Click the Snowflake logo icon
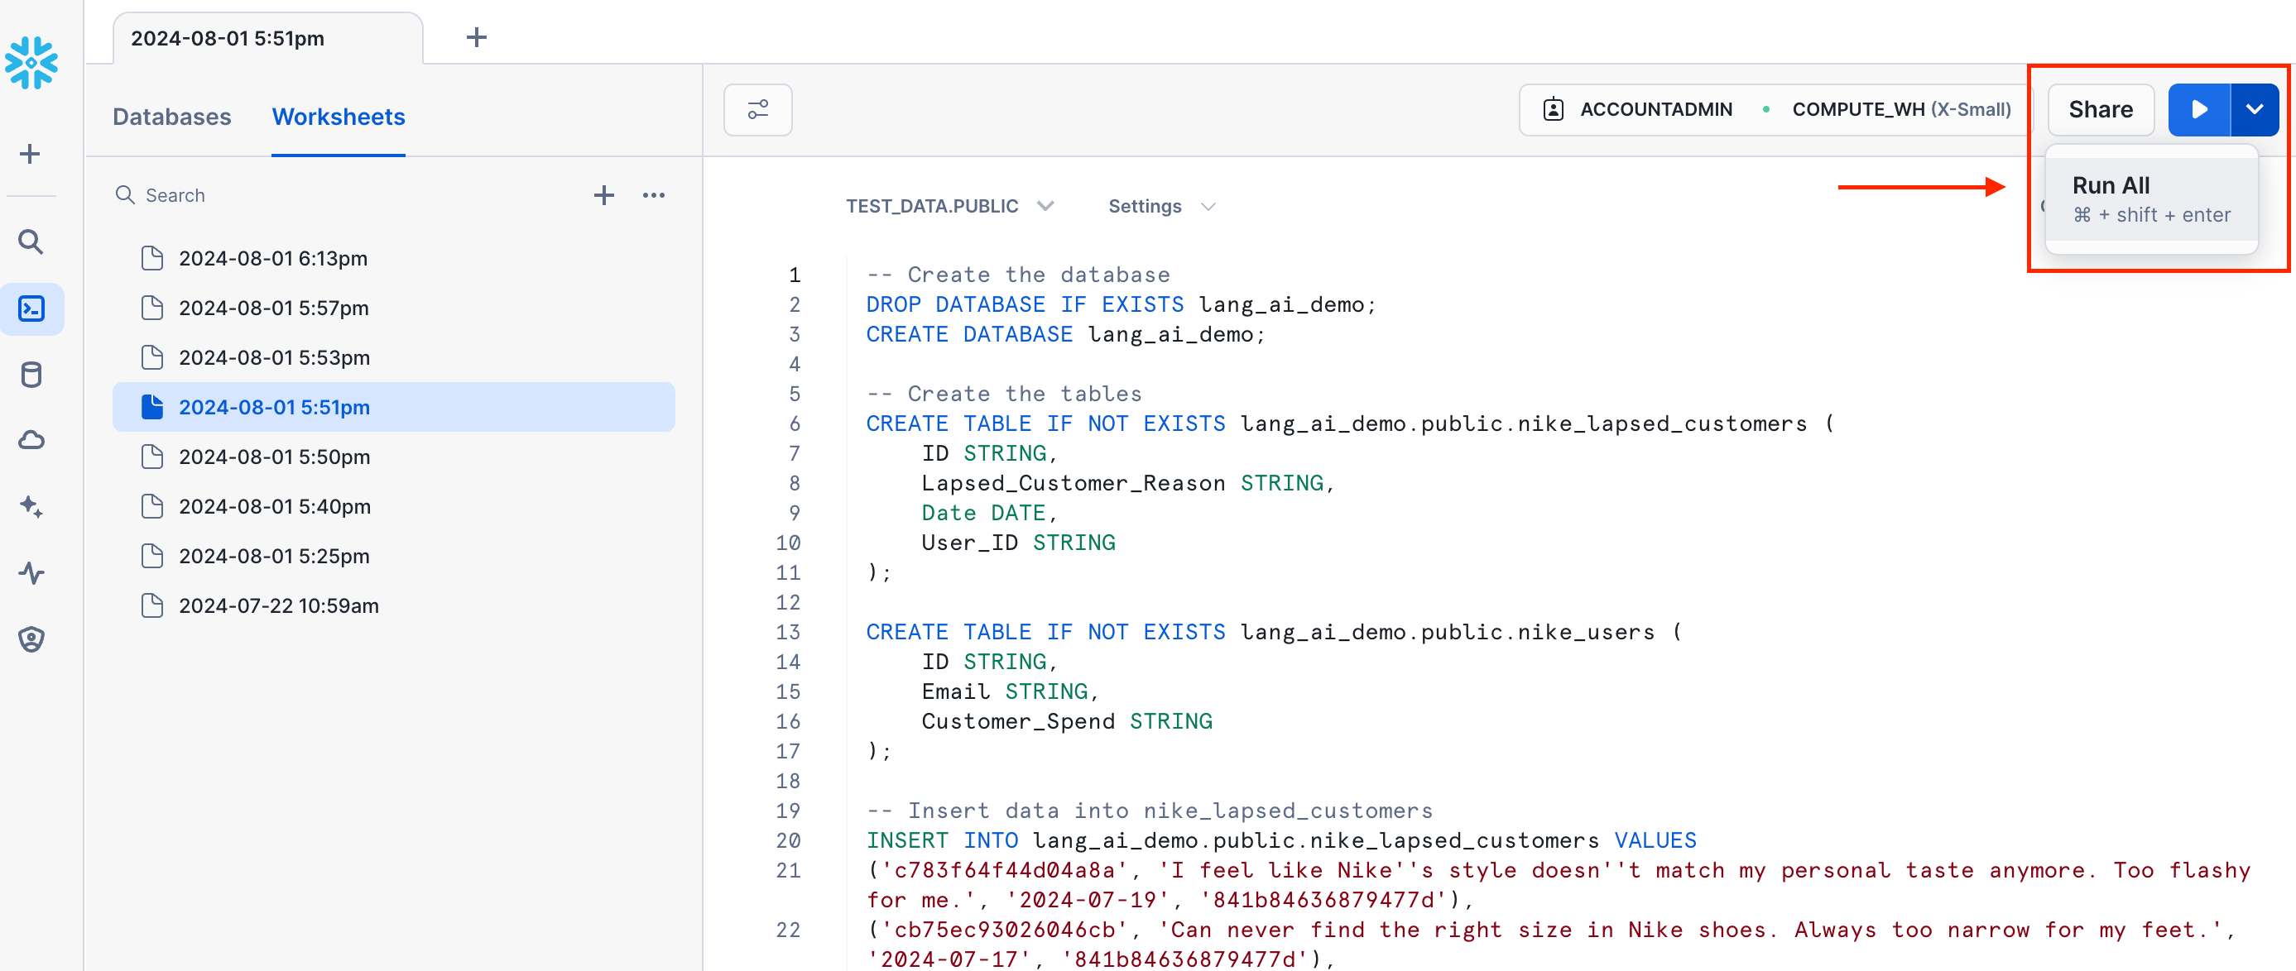This screenshot has width=2296, height=971. [x=31, y=62]
